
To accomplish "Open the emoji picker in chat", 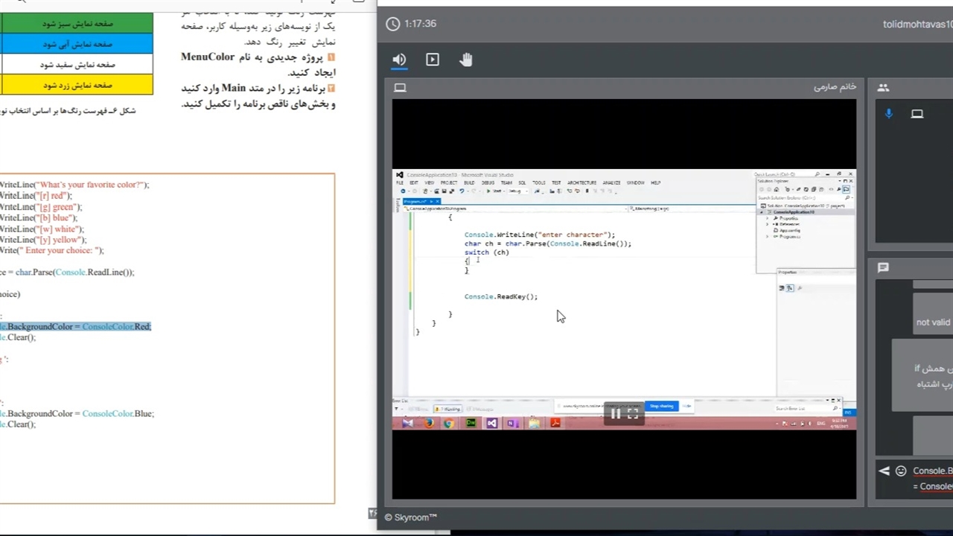I will pyautogui.click(x=901, y=470).
